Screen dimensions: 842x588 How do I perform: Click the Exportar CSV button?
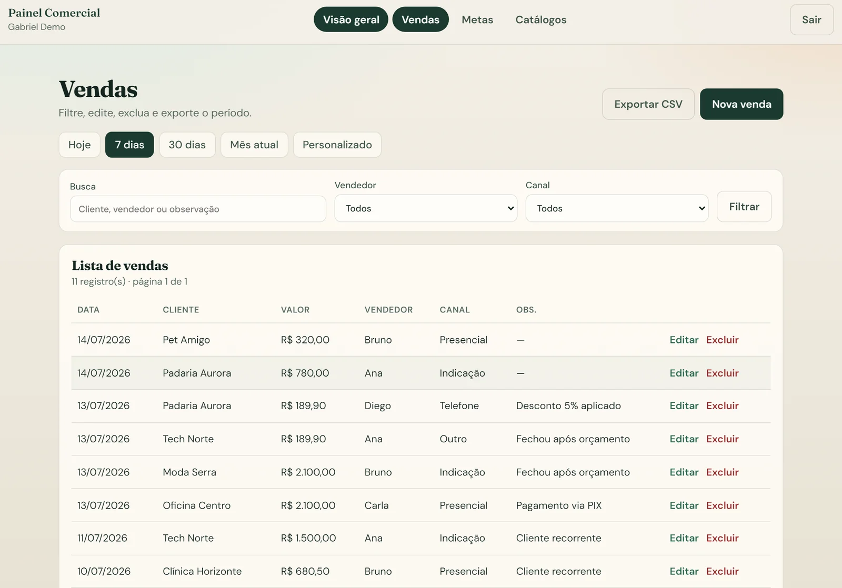click(648, 104)
